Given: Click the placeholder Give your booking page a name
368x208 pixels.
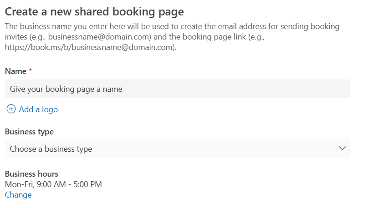Looking at the screenshot, I should 66,89.
